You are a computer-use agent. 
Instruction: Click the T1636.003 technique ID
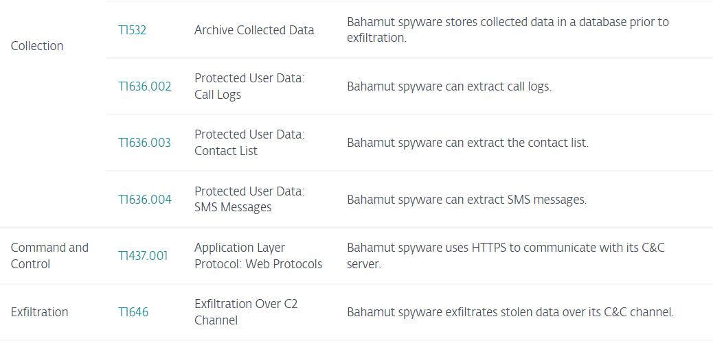144,143
